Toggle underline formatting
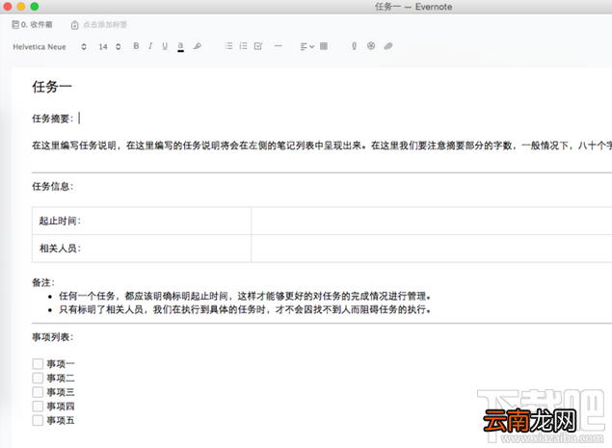The width and height of the screenshot is (612, 448). (165, 46)
